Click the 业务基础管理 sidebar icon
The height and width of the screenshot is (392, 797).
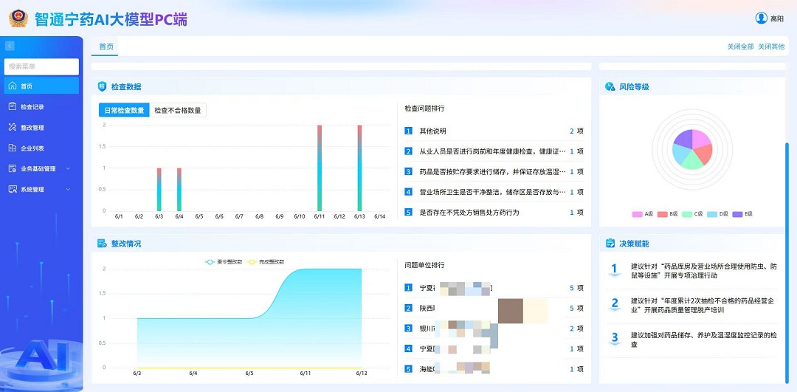click(x=13, y=169)
